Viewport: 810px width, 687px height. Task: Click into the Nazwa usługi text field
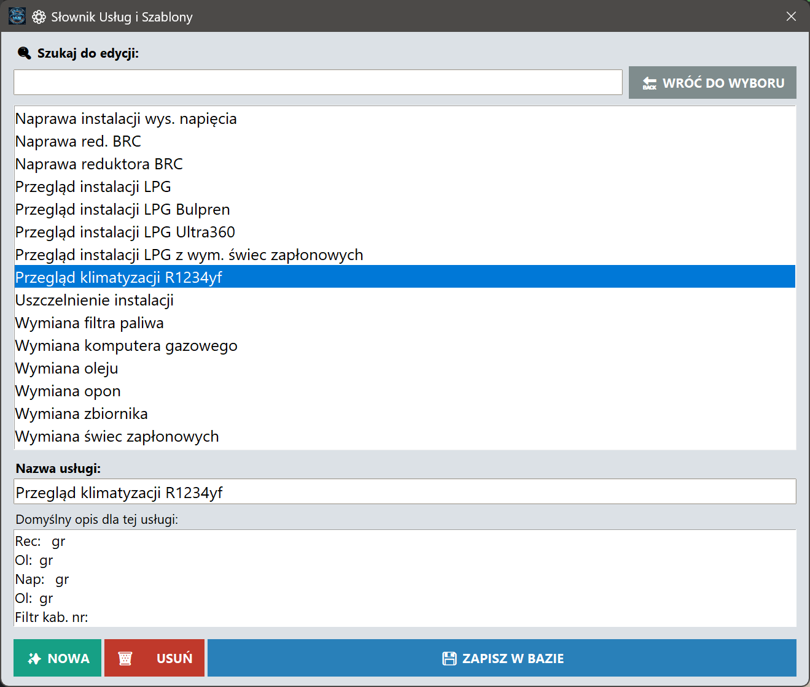(405, 492)
